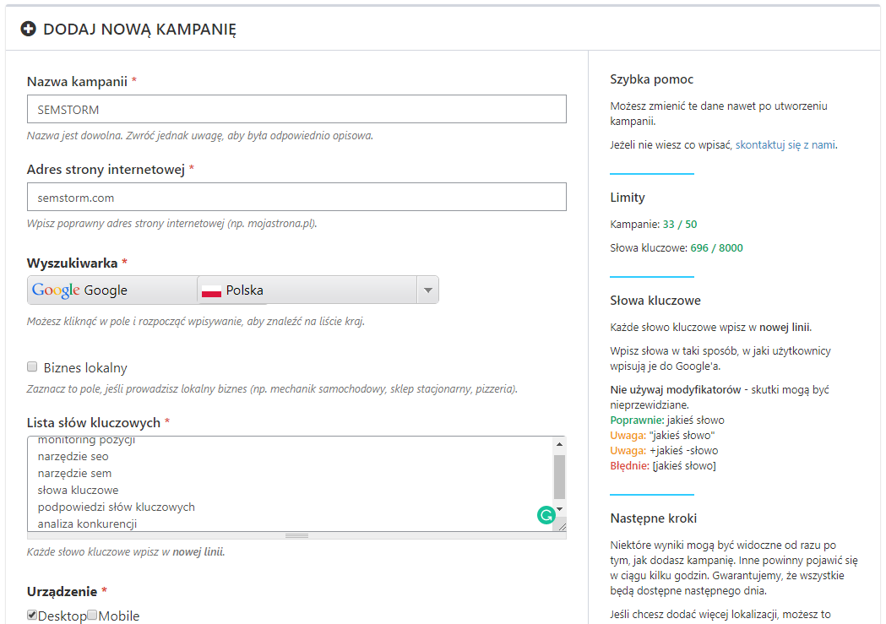The image size is (886, 624).
Task: Click the keyword list scrollbar thumb
Action: point(558,476)
